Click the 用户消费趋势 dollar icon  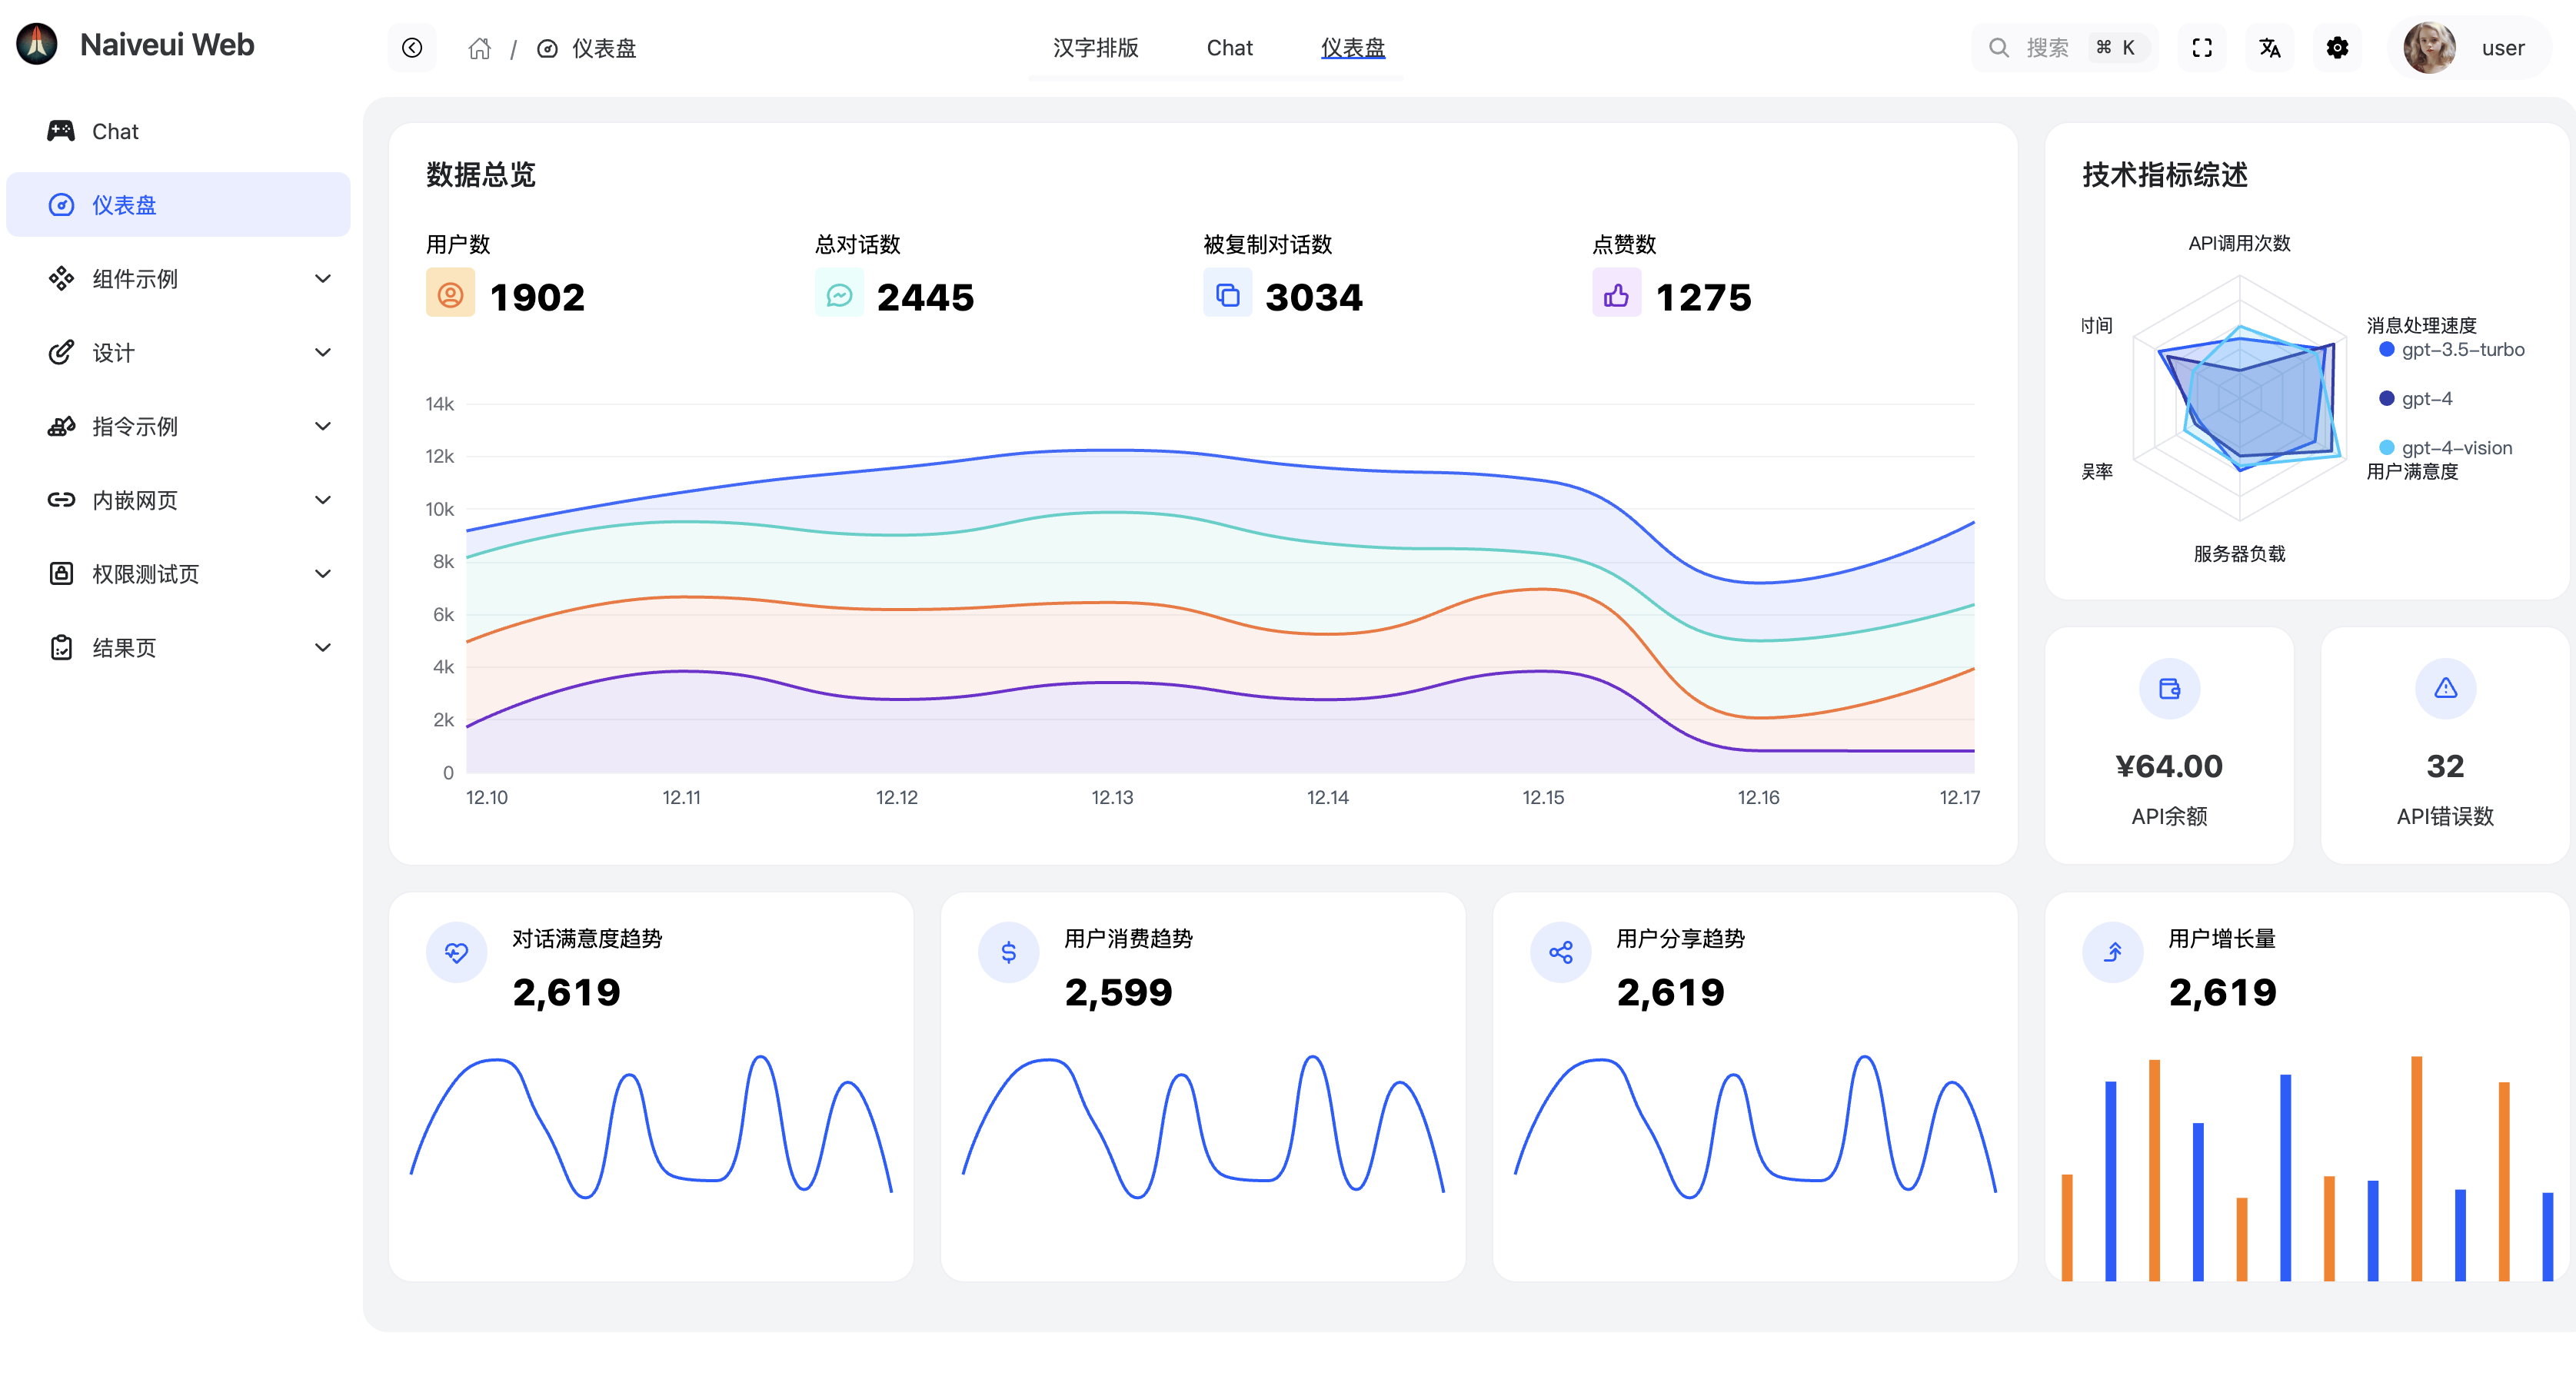pos(1008,952)
